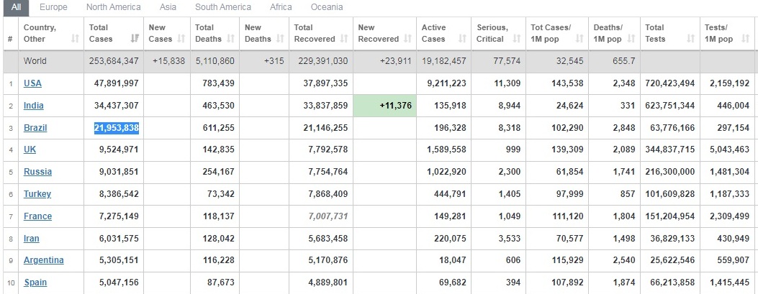Click Russia total tests 216,300,000
Viewport: 758px width, 294px height.
tap(670, 172)
